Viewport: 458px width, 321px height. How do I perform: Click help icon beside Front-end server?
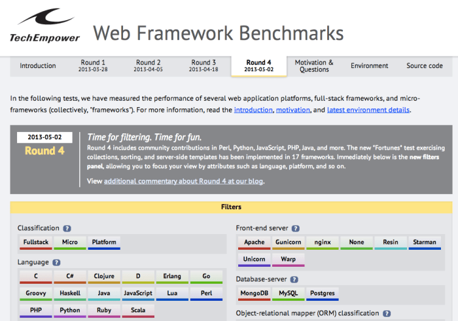pyautogui.click(x=295, y=228)
